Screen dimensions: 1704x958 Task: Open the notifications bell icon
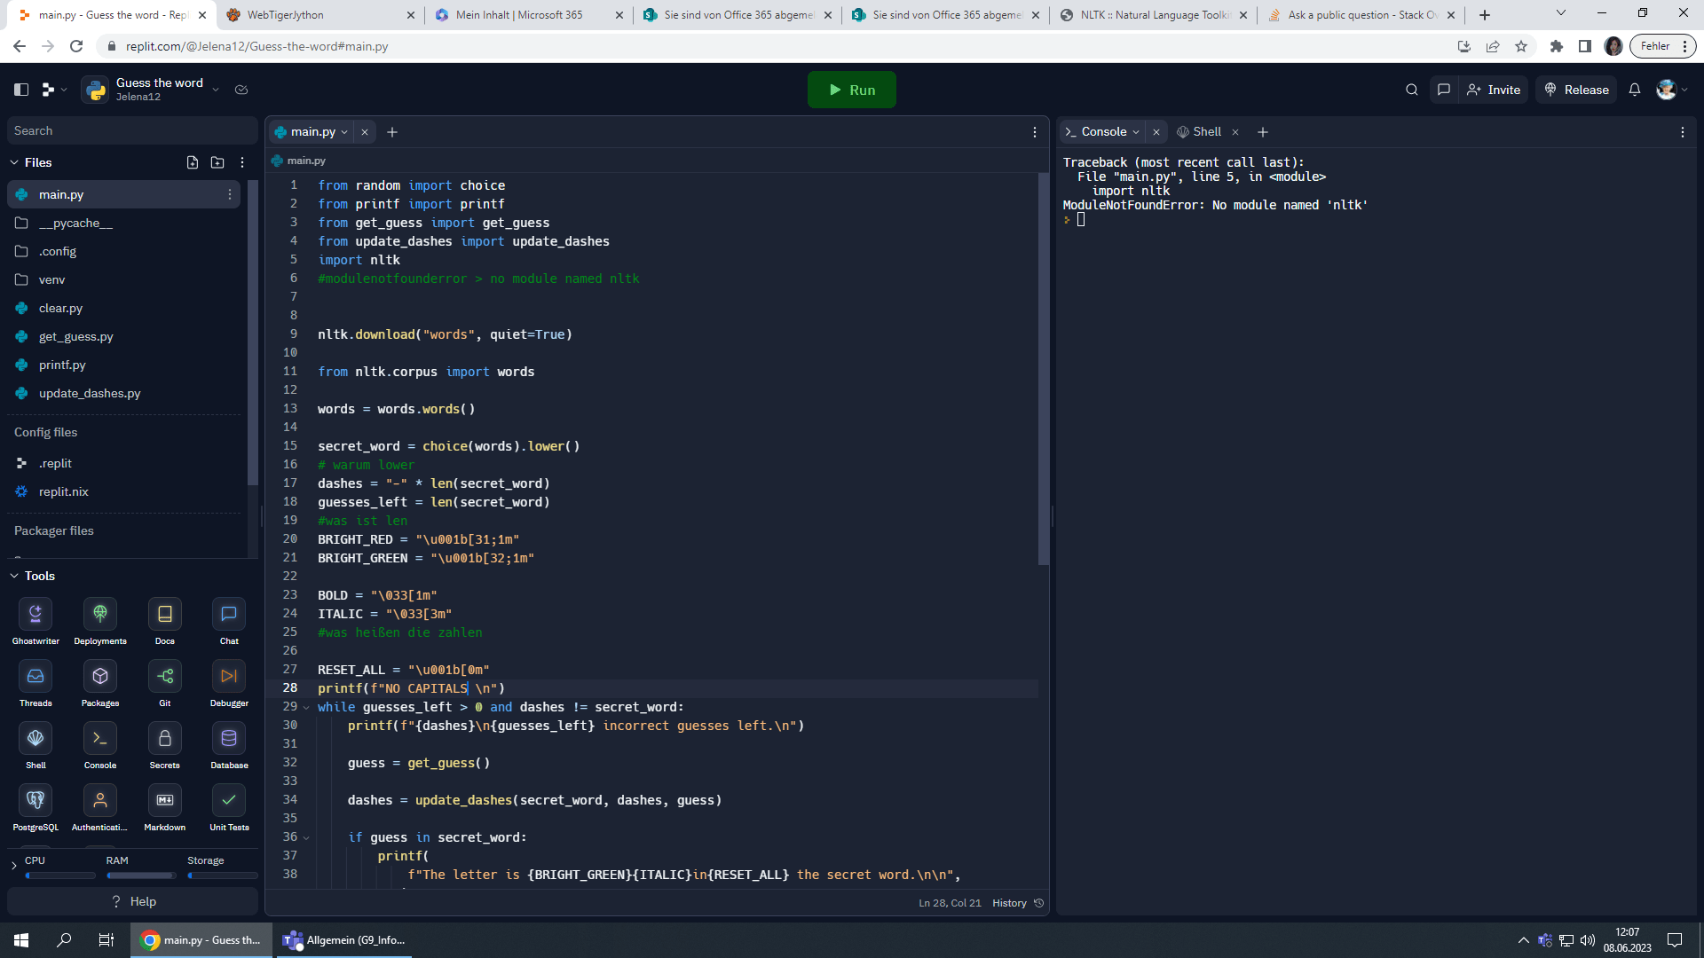[1635, 90]
